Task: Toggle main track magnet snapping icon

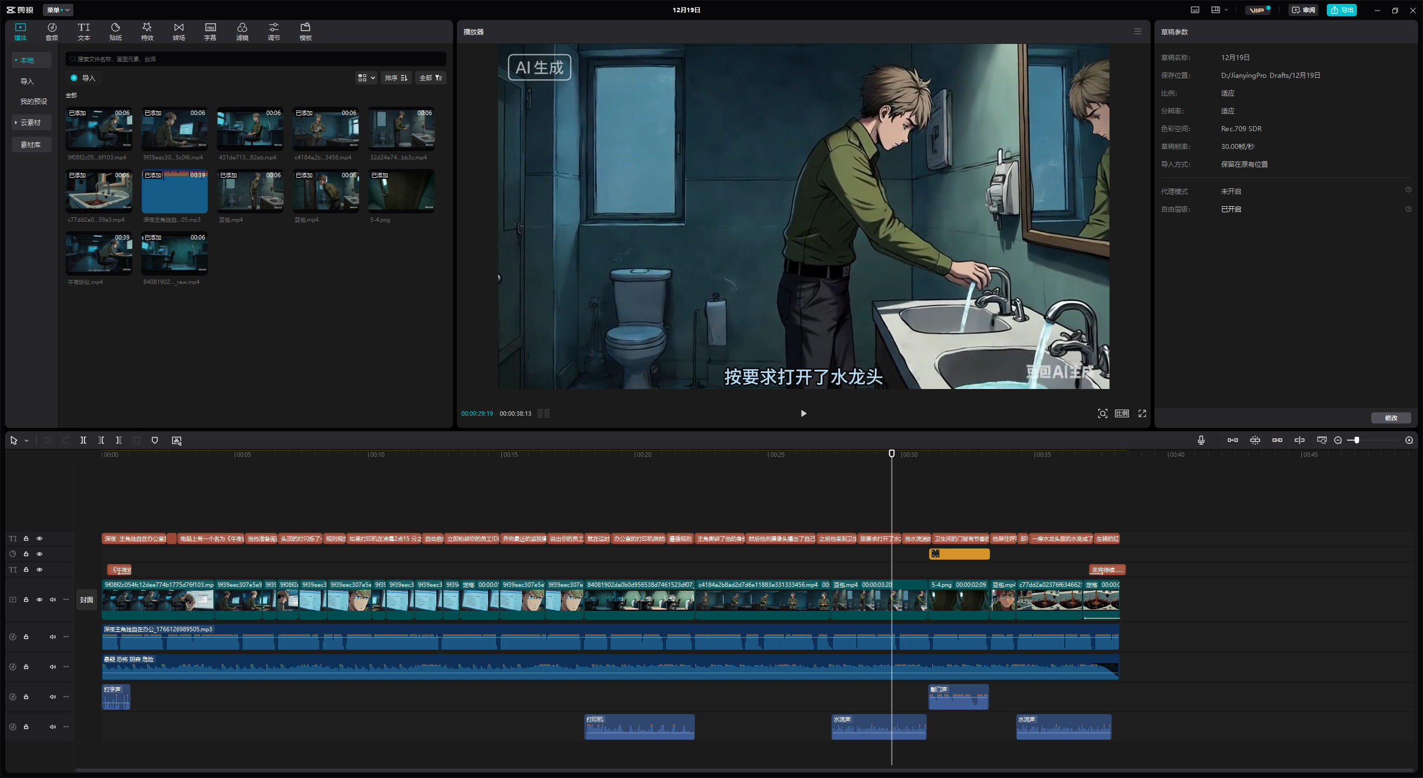Action: pyautogui.click(x=1232, y=440)
